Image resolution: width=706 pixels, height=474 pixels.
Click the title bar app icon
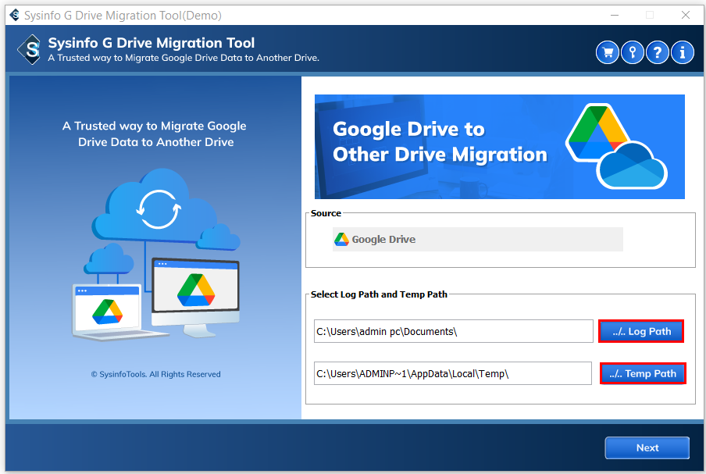coord(14,15)
